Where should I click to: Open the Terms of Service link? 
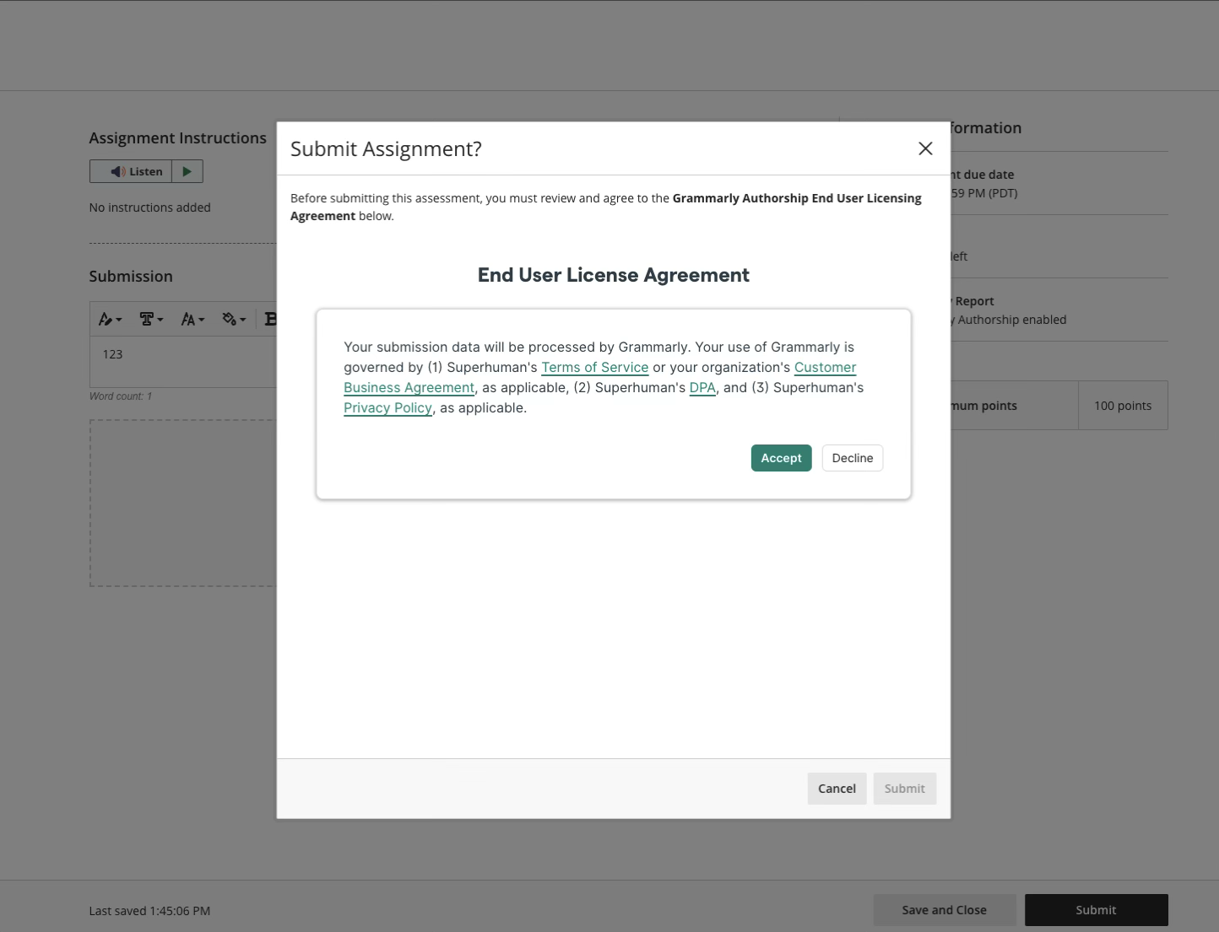[x=595, y=368]
